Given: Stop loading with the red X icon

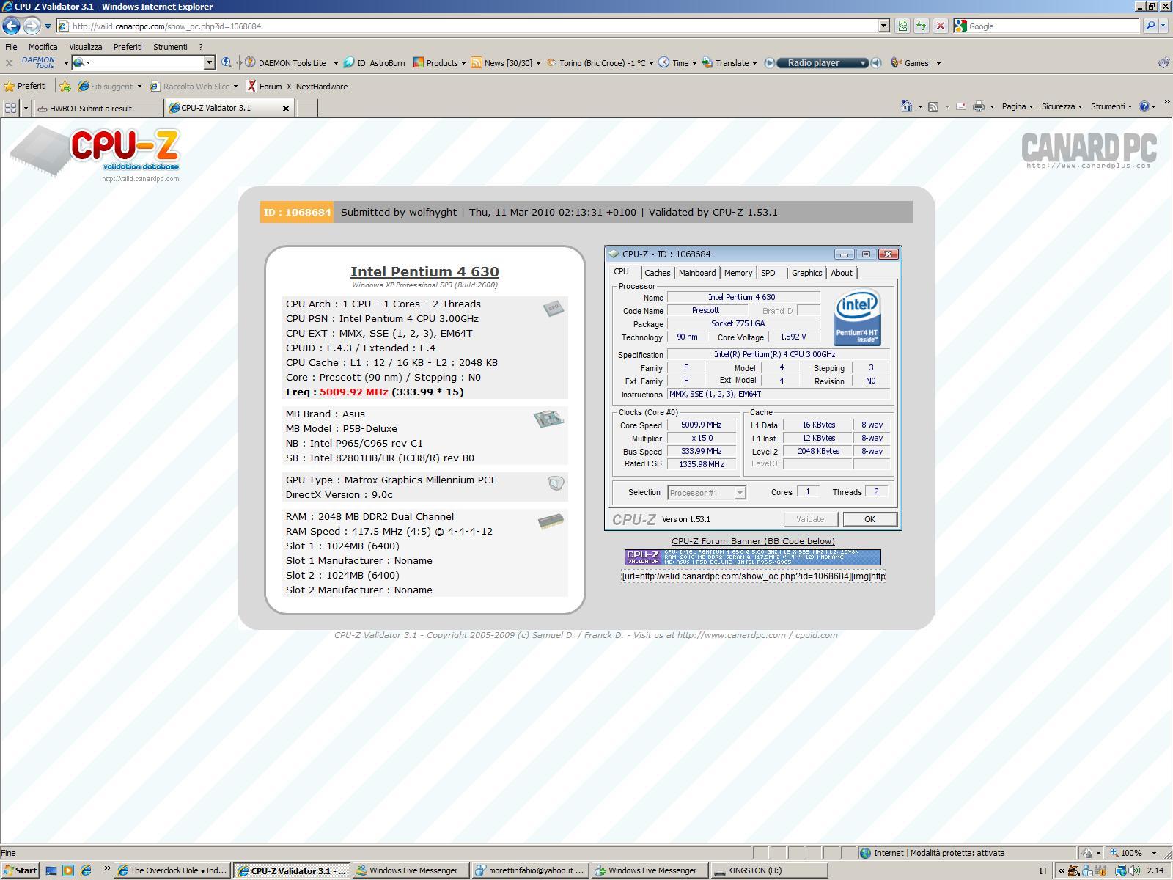Looking at the screenshot, I should (x=941, y=26).
